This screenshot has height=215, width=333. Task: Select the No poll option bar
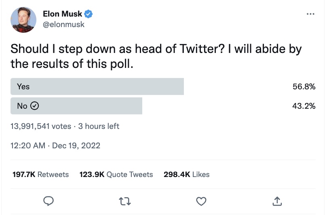[76, 106]
